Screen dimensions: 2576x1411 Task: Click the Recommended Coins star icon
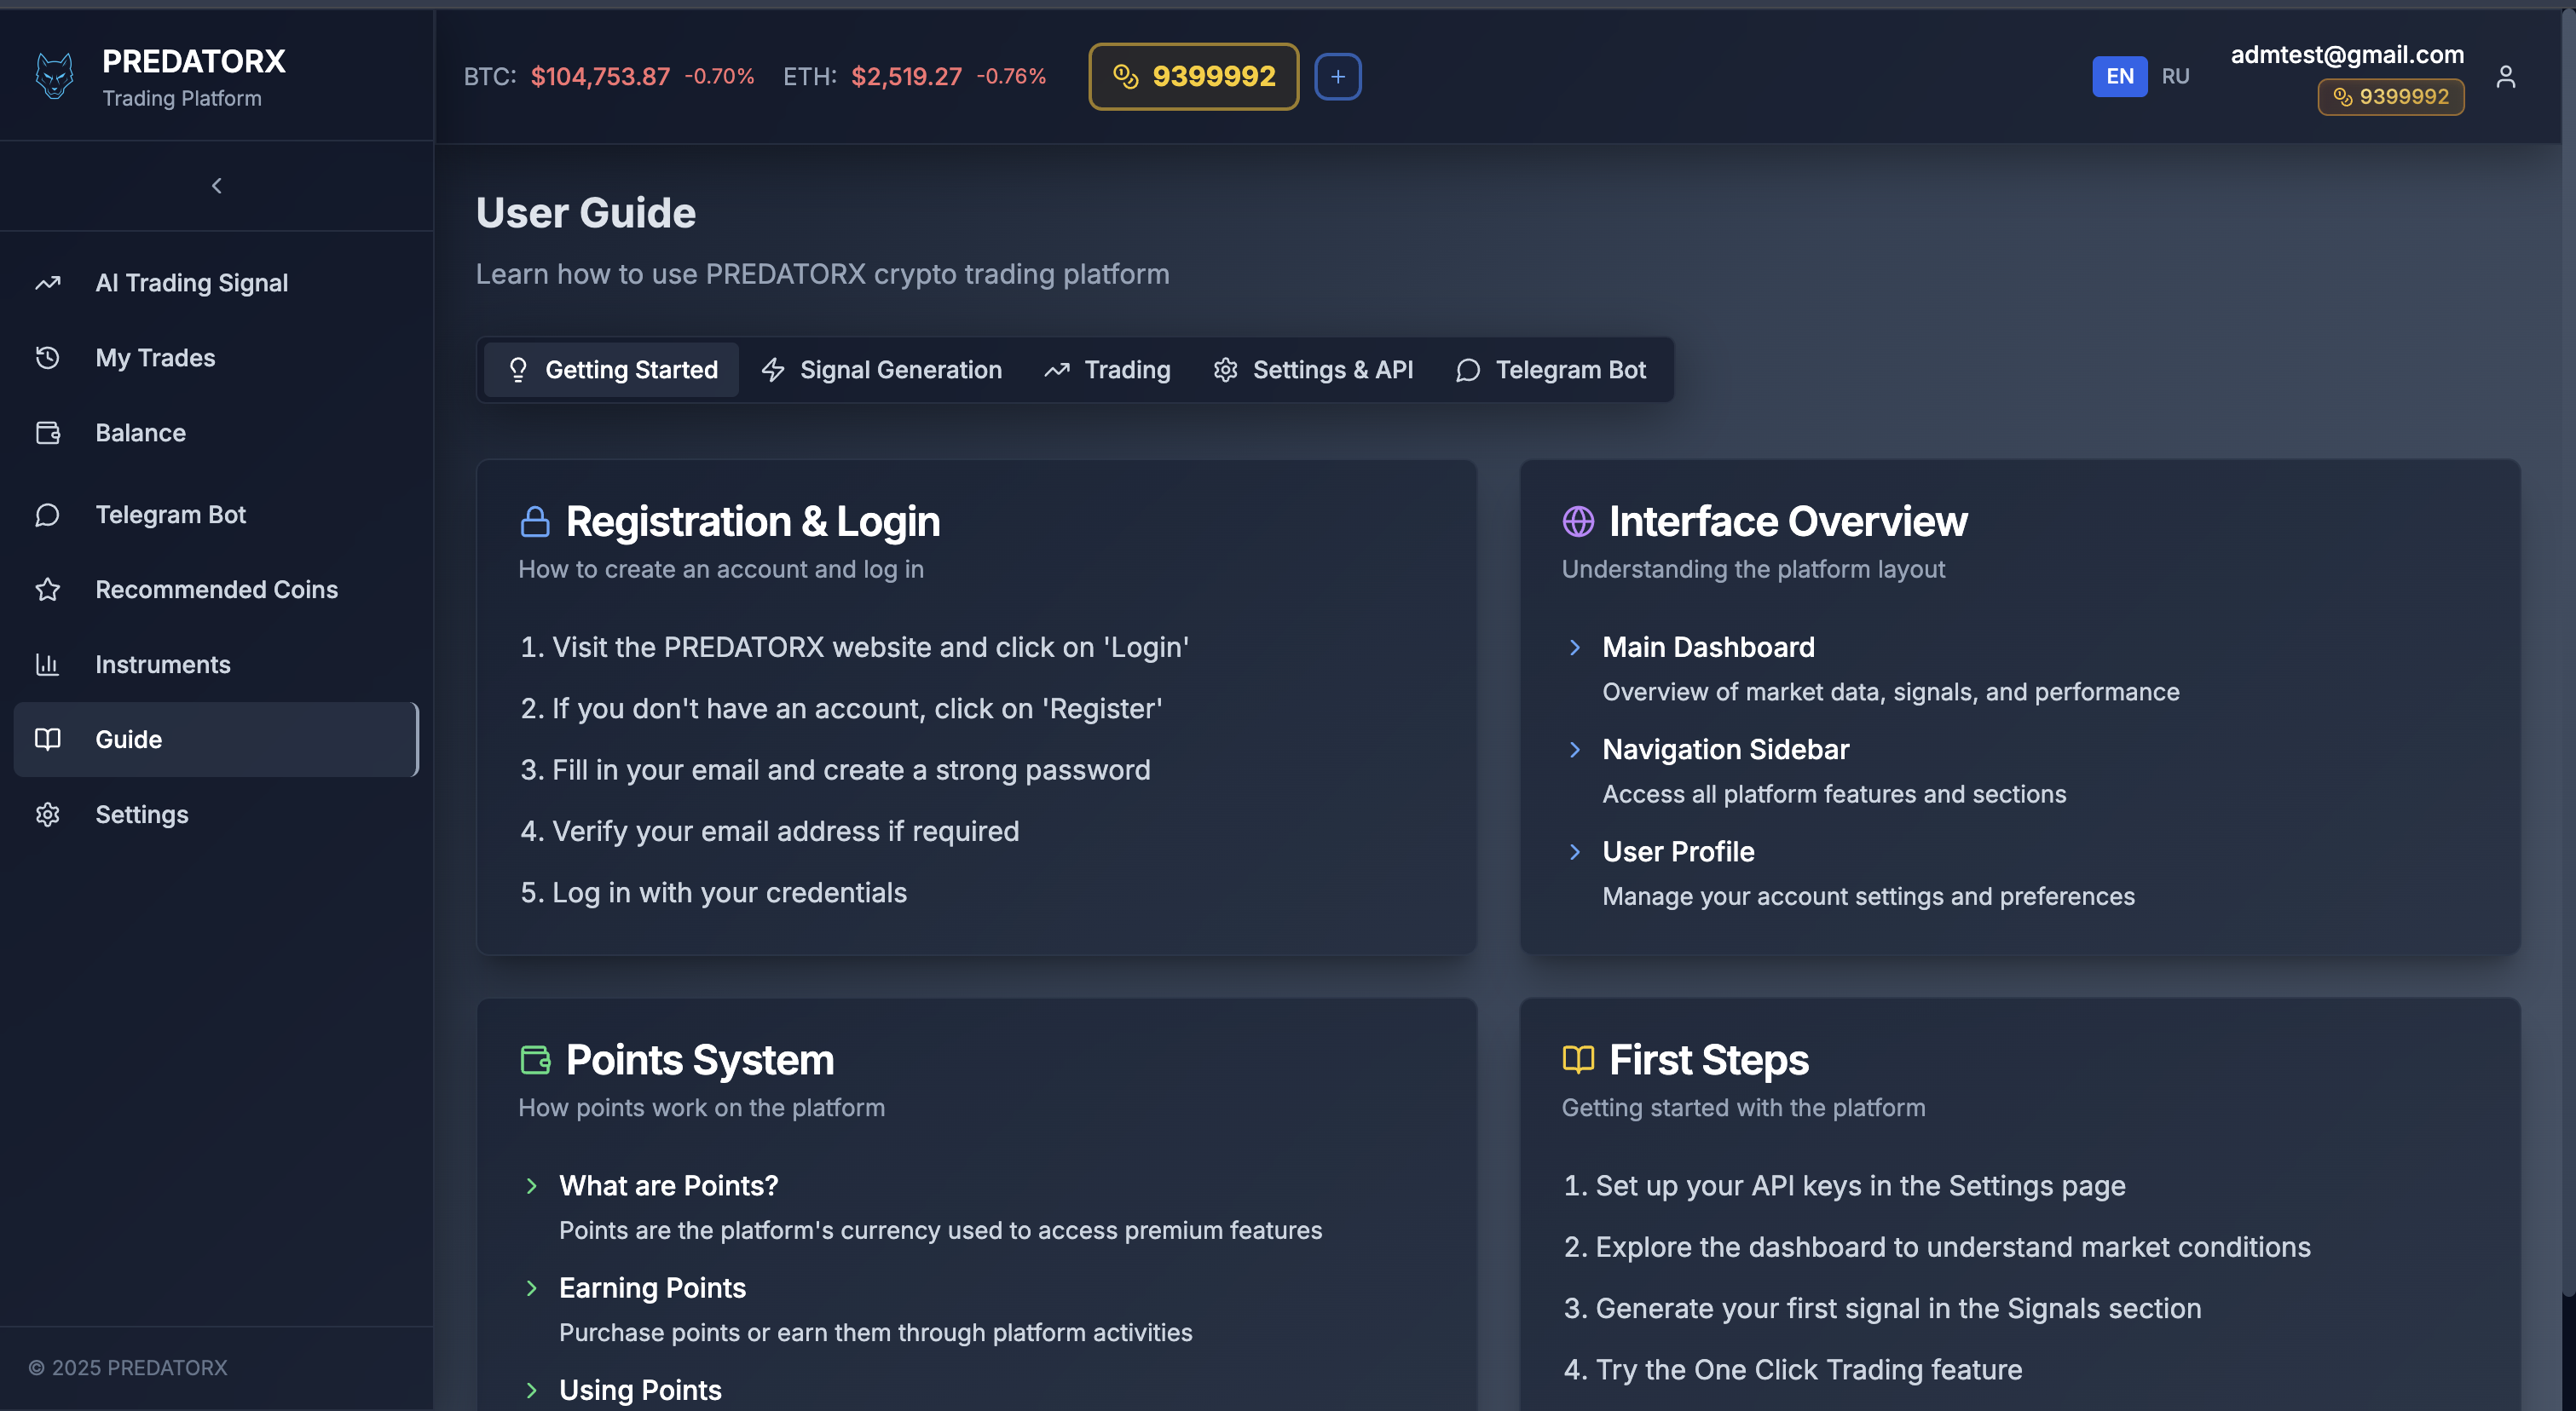pyautogui.click(x=48, y=590)
